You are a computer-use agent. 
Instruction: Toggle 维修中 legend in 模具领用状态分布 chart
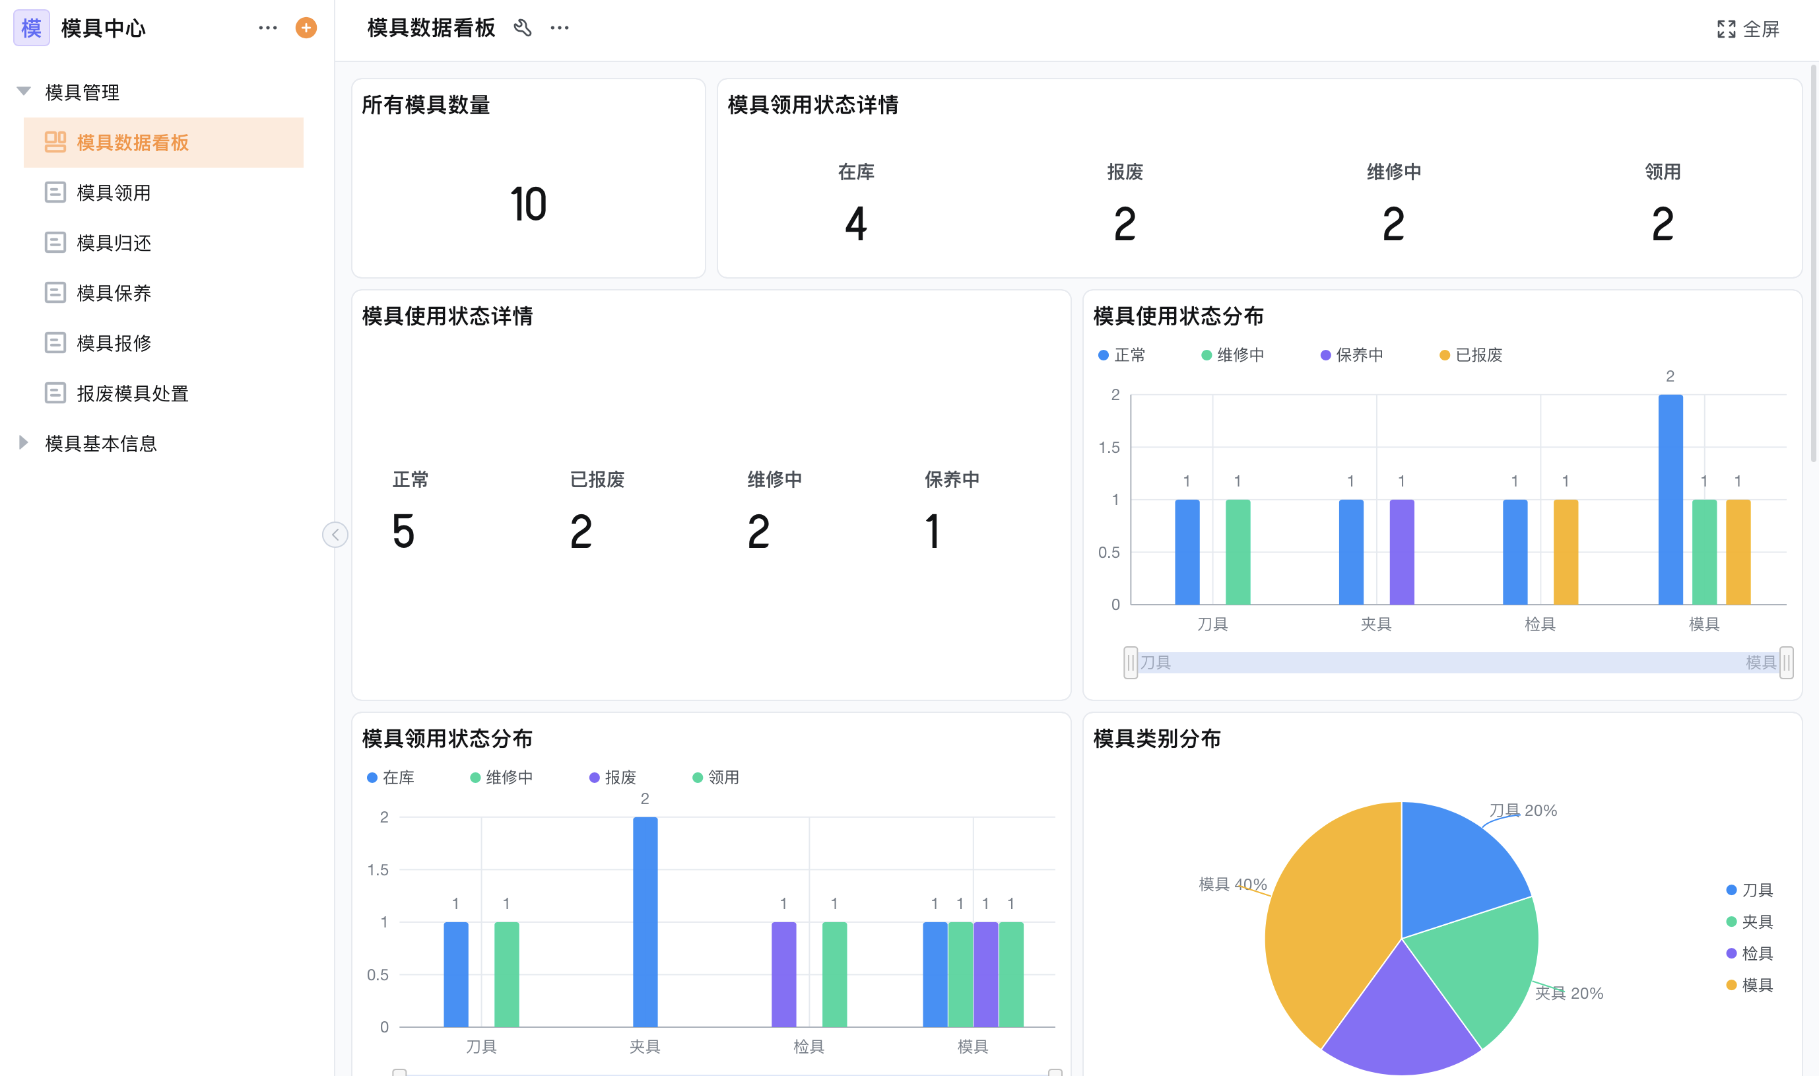tap(502, 777)
